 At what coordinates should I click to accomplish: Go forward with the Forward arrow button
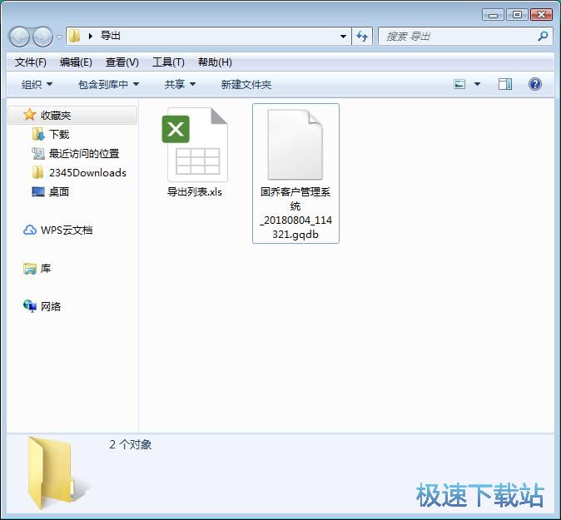43,36
